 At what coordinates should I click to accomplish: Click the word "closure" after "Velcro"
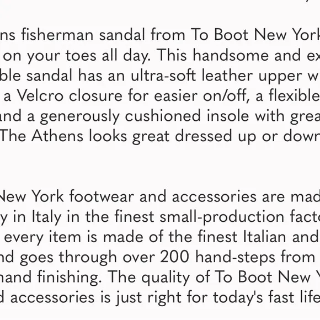coord(95,95)
